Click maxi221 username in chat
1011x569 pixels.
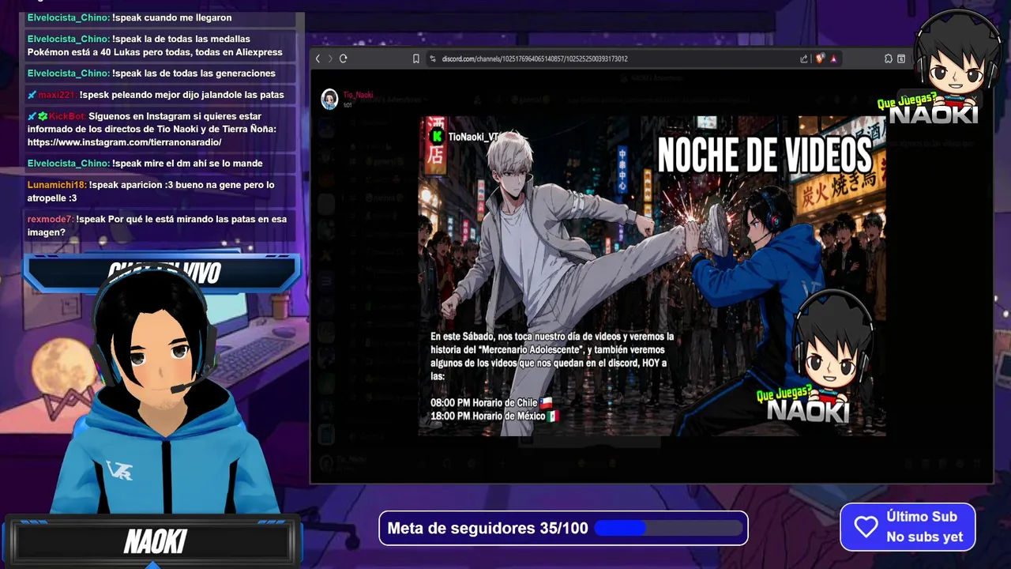click(57, 95)
